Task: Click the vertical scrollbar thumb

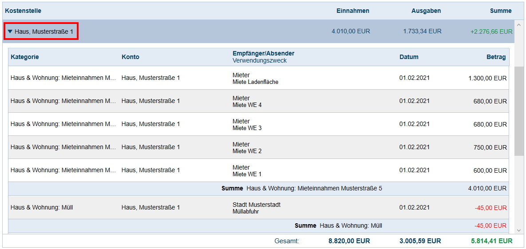Action: [519, 111]
